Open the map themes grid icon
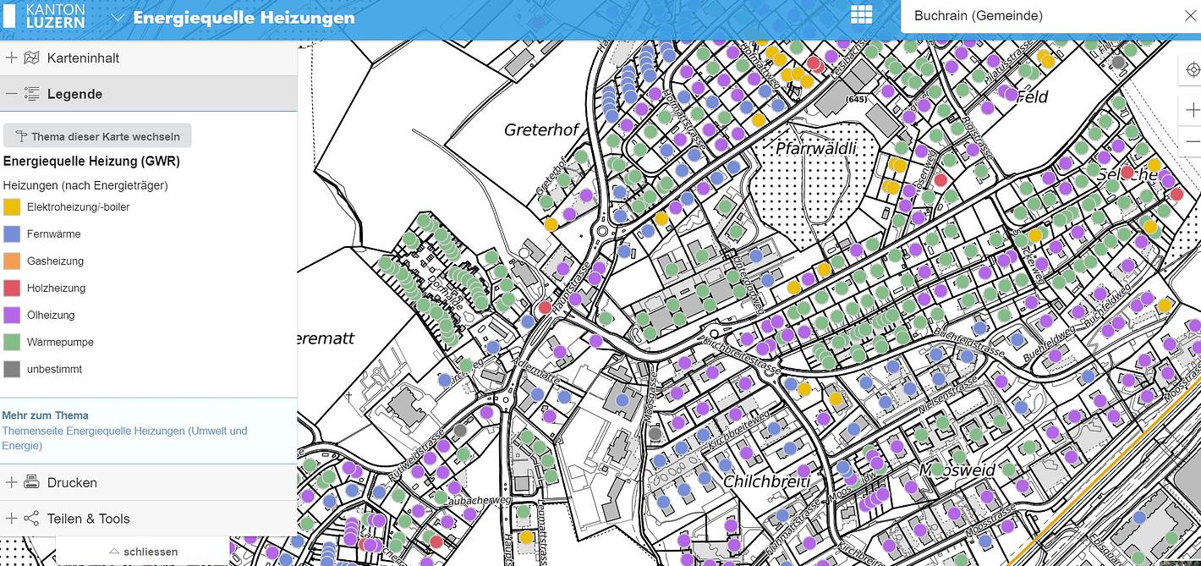1201x566 pixels. pos(861,14)
